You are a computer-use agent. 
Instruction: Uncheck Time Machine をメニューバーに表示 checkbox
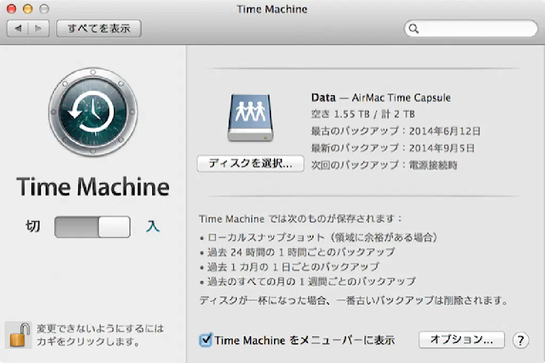[205, 340]
